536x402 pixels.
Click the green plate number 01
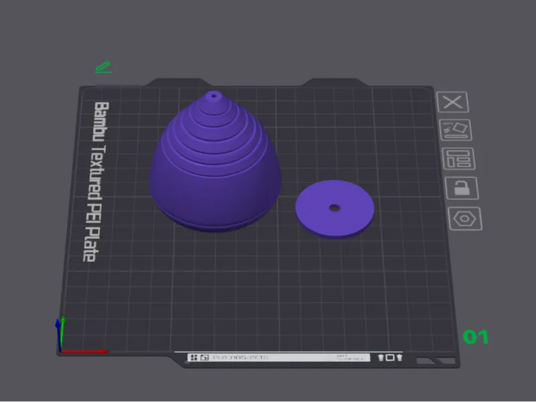(x=476, y=337)
